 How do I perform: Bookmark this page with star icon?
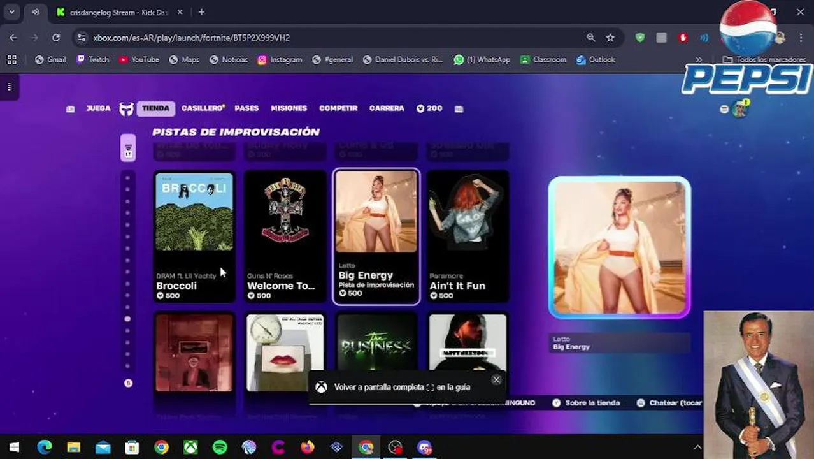(x=610, y=38)
